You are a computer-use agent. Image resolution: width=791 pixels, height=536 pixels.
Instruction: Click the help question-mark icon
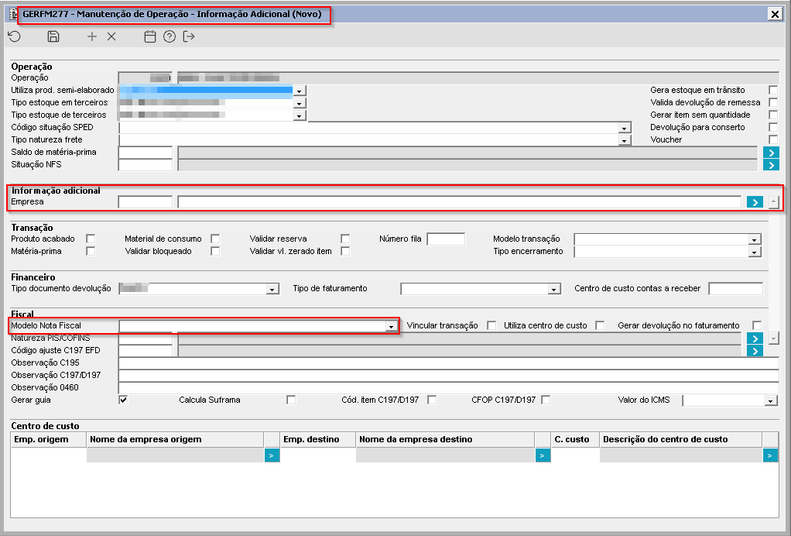169,36
